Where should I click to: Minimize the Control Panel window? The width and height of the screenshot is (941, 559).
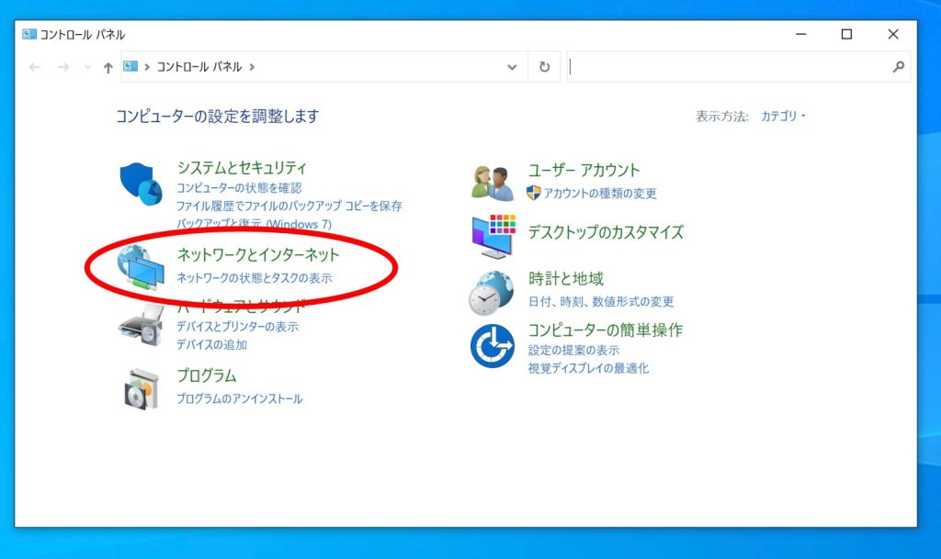point(800,34)
